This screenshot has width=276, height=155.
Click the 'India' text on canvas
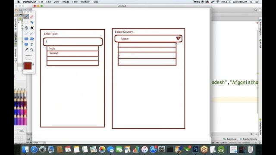pos(52,48)
